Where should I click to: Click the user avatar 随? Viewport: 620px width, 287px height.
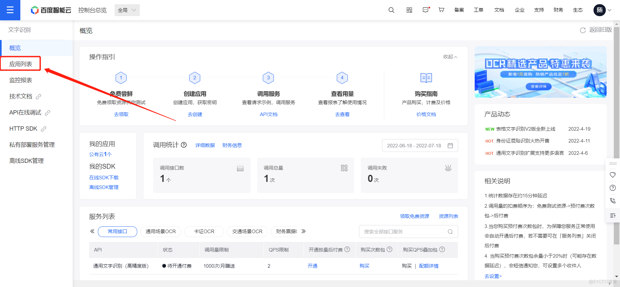[x=600, y=10]
